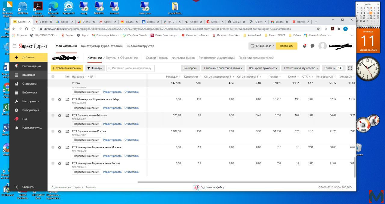This screenshot has width=385, height=204.
Task: Open Битрикс24 desktop shortcut
Action: click(x=69, y=8)
